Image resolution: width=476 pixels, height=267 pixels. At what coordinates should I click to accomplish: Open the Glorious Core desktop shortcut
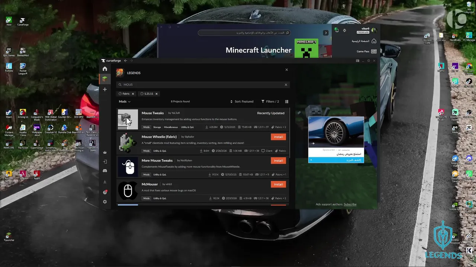point(427,38)
